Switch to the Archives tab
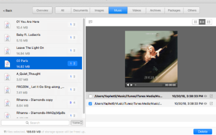216x135 pixels. pyautogui.click(x=155, y=10)
